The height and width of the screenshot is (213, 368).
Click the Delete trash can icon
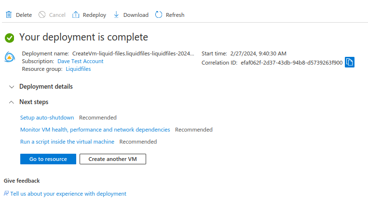tap(9, 14)
